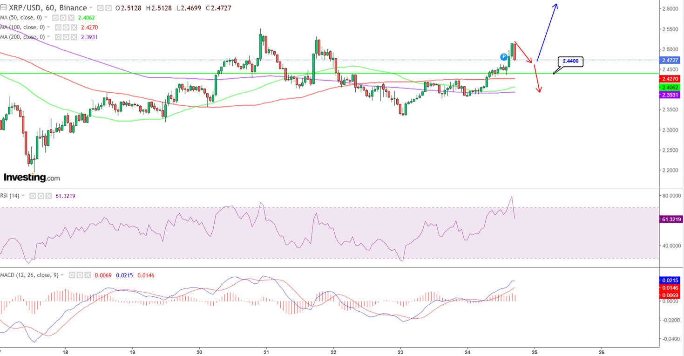Click the MA (200, close, 0) legend label
Viewport: 684px width, 356px height.
coord(23,37)
